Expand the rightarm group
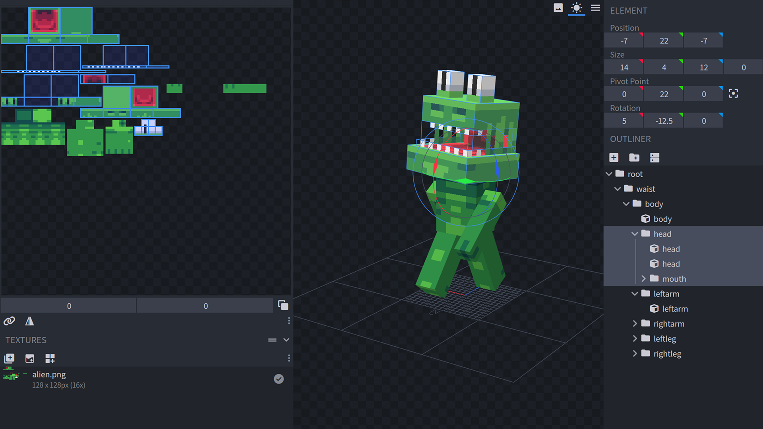This screenshot has height=429, width=763. [x=635, y=324]
